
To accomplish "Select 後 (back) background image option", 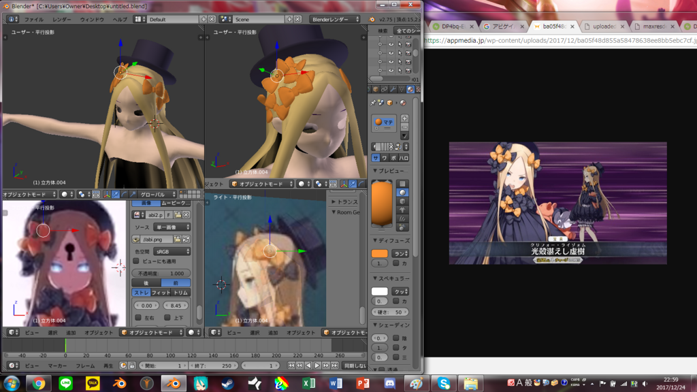I will [146, 283].
